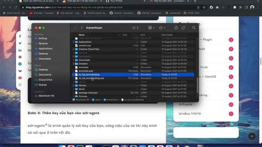The height and width of the screenshot is (147, 262).
Task: Click tranahtuan in Finder path bar
Action: pyautogui.click(x=111, y=100)
